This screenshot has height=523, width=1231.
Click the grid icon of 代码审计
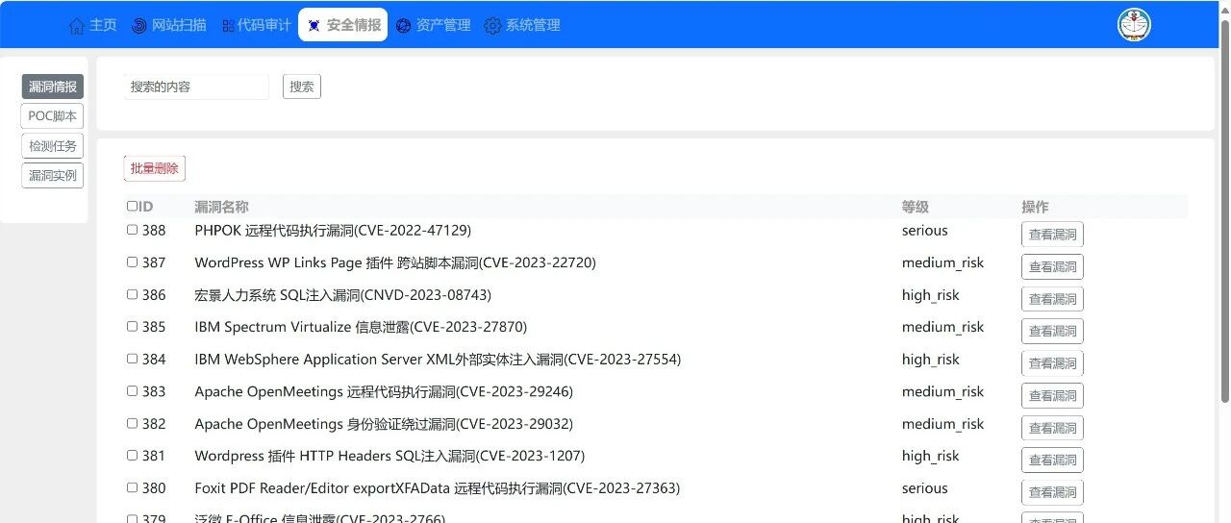[228, 26]
